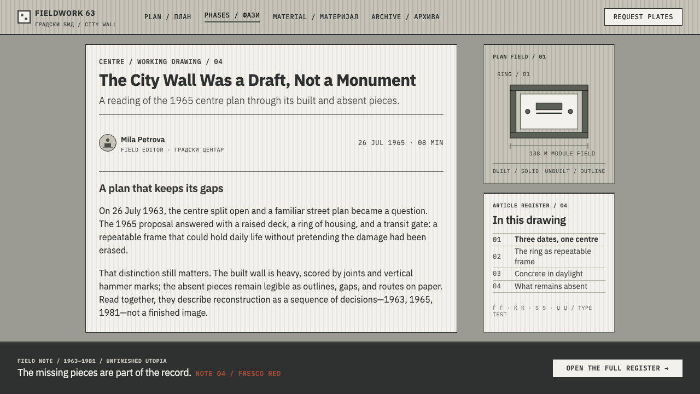Image resolution: width=700 pixels, height=394 pixels.
Task: Open the Material / Материјал nav item
Action: click(x=316, y=17)
